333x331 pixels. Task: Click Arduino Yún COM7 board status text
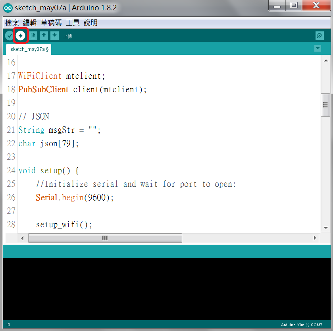pyautogui.click(x=302, y=325)
